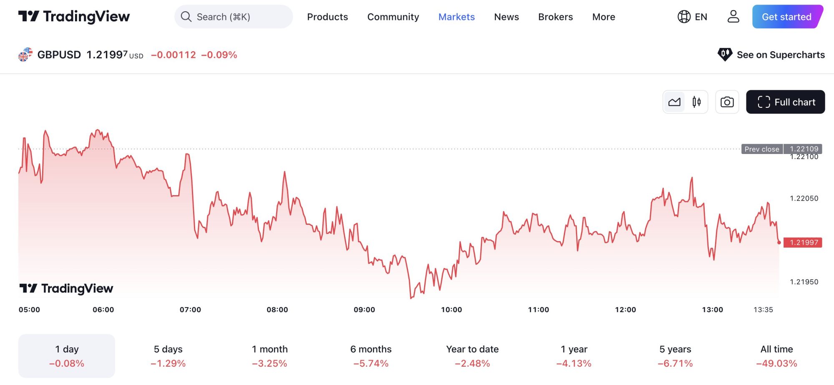Switch to candlestick chart view icon
Viewport: 834px width, 385px height.
tap(696, 102)
